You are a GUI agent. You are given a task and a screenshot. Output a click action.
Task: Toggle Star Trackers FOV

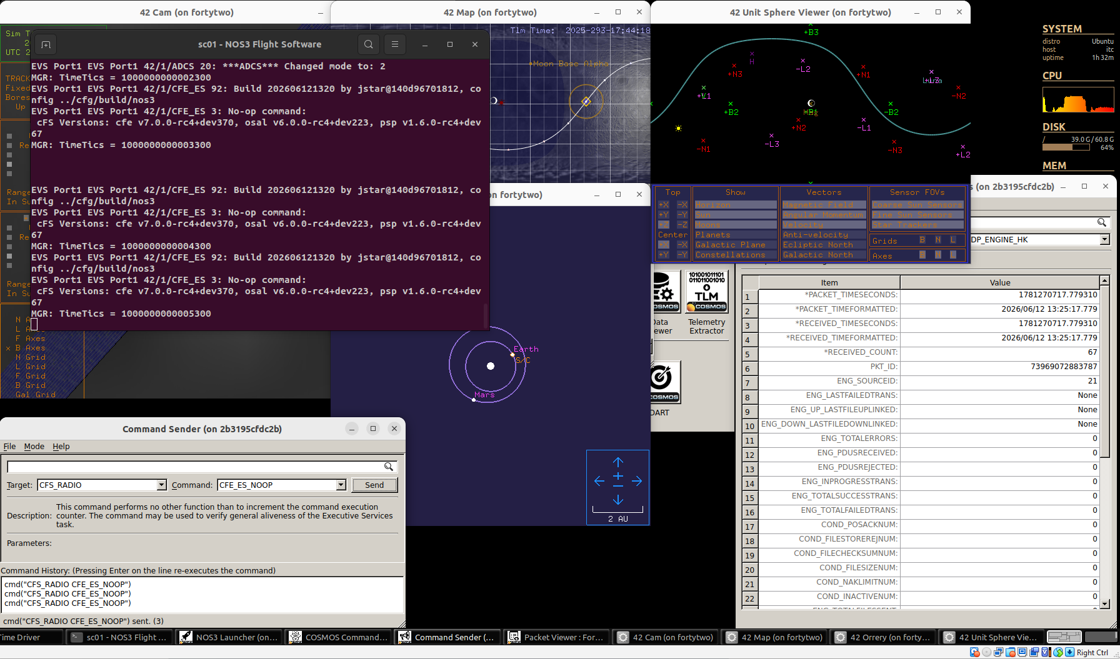tap(917, 225)
